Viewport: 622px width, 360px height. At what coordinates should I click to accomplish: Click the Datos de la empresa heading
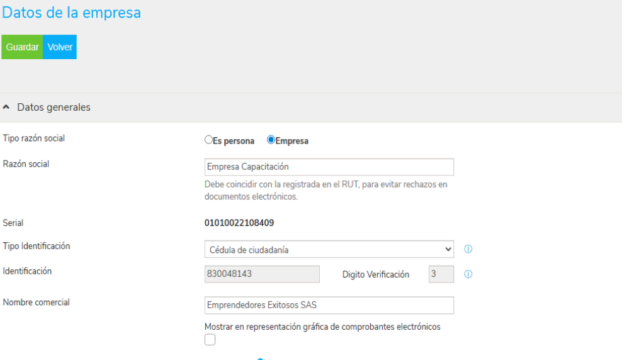tap(71, 13)
